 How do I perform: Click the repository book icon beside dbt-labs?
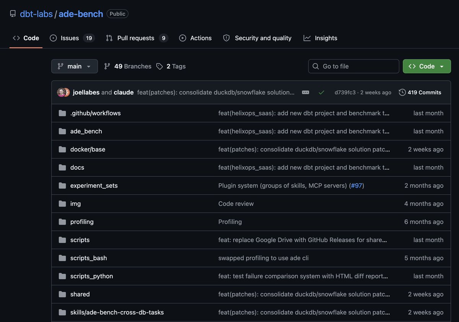[13, 14]
